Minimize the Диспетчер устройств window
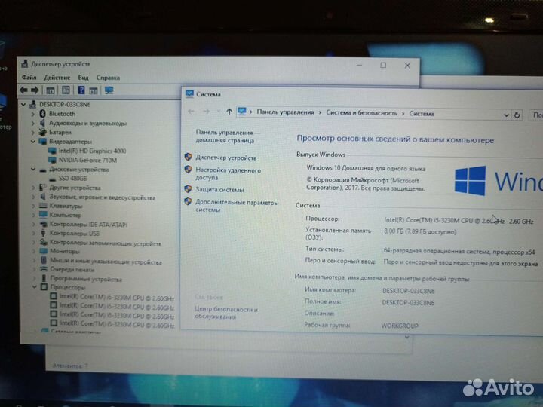 pyautogui.click(x=360, y=65)
